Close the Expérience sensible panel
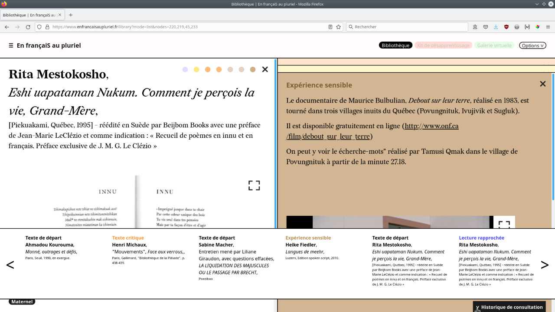 pyautogui.click(x=542, y=84)
